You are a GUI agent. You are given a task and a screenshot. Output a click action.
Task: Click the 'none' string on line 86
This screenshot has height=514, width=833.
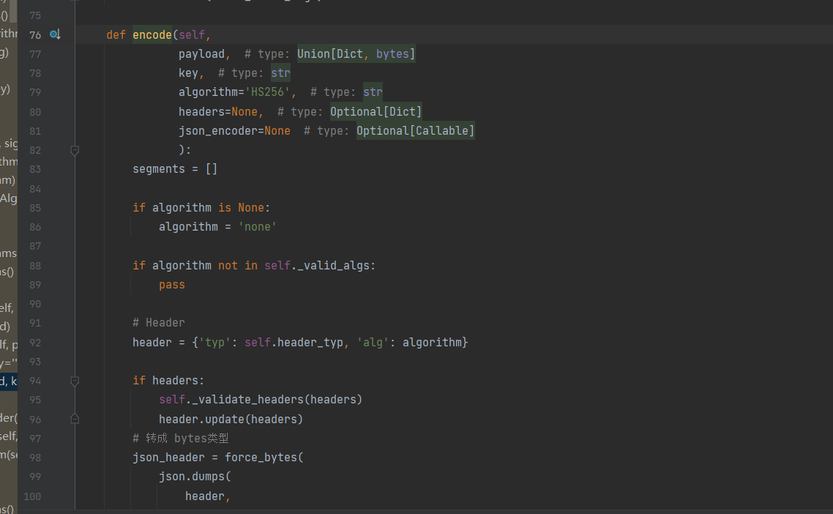[257, 227]
